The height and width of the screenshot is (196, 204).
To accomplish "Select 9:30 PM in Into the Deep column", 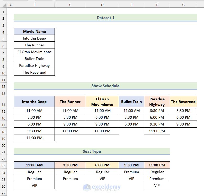I will point(34,131).
